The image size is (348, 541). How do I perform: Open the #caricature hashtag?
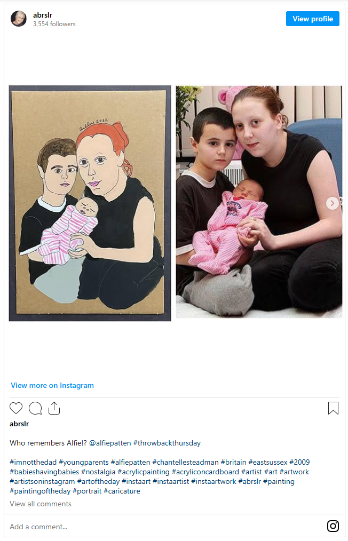pyautogui.click(x=122, y=491)
